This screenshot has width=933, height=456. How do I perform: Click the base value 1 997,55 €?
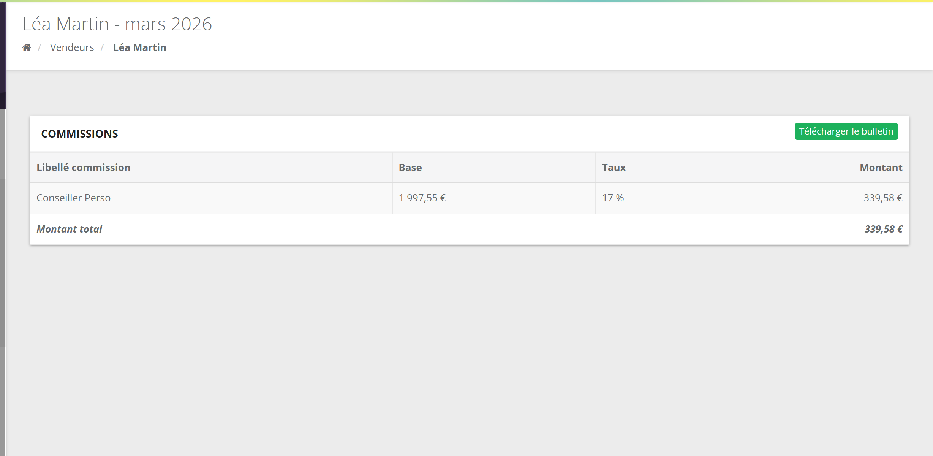click(x=422, y=198)
